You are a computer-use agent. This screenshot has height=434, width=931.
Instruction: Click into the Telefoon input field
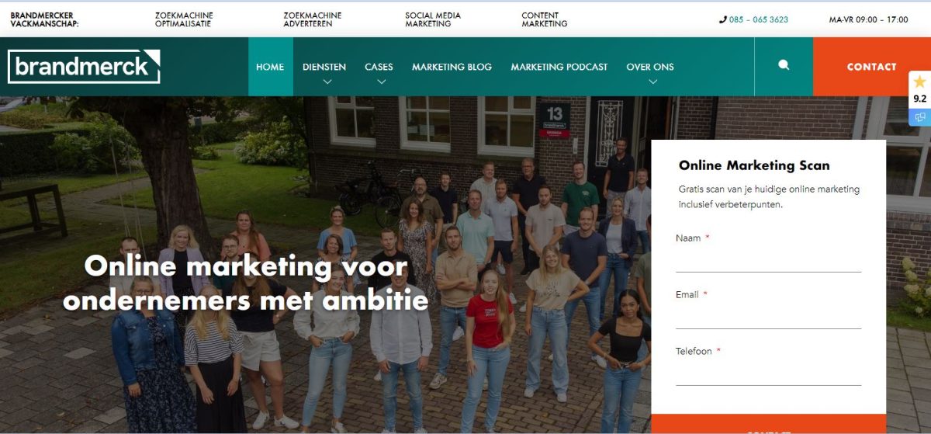pos(768,373)
